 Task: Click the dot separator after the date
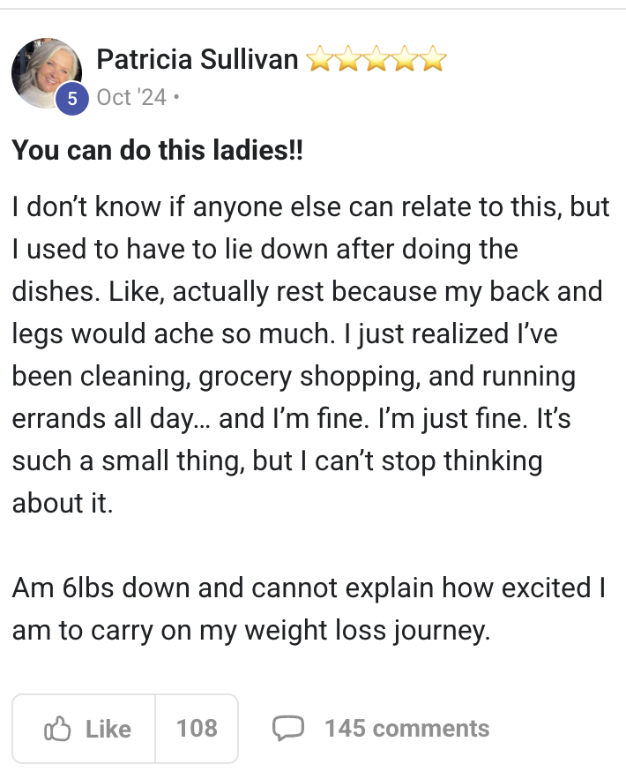point(175,97)
